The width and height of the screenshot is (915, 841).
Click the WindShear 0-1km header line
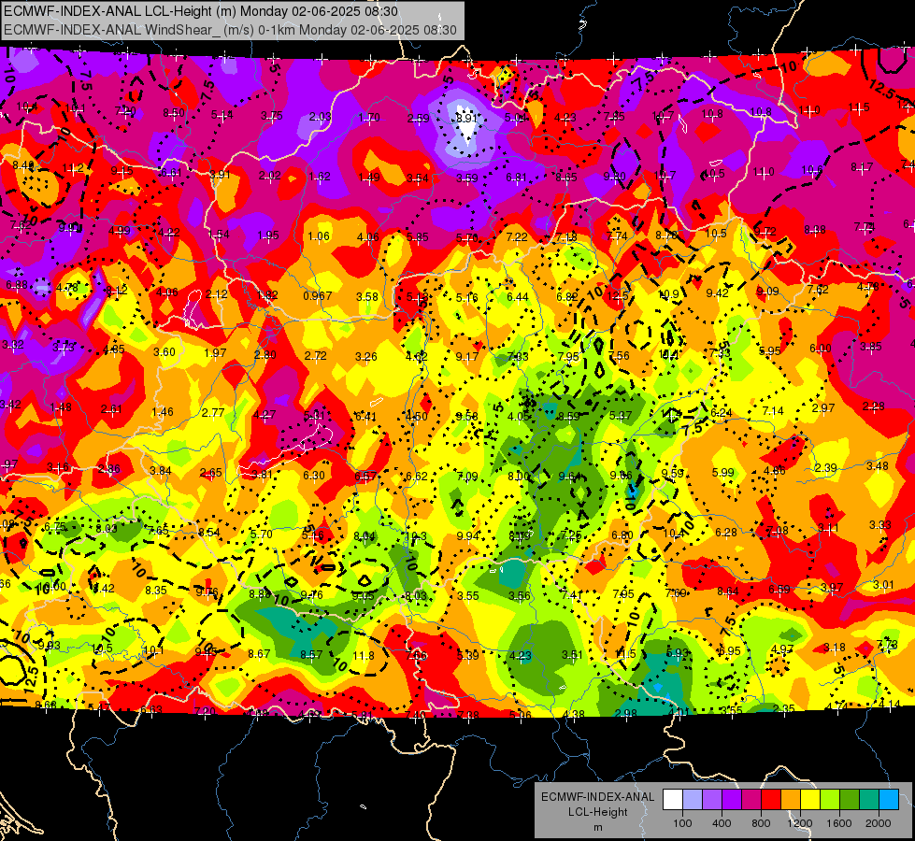tap(231, 30)
